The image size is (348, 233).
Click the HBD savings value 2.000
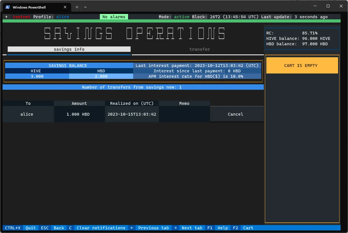(101, 76)
